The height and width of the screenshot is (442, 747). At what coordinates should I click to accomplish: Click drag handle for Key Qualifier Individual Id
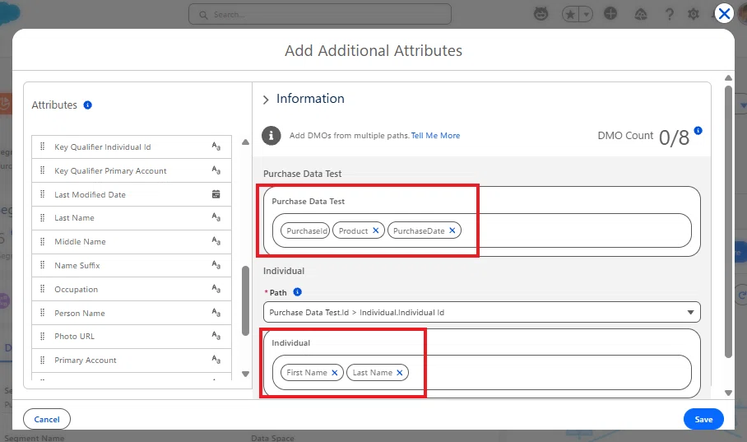[x=43, y=147]
